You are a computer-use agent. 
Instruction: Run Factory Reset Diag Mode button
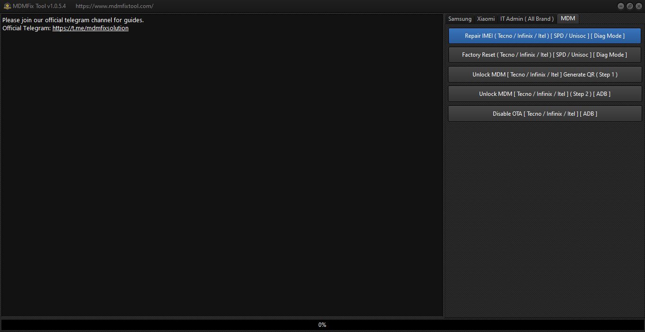coord(544,55)
